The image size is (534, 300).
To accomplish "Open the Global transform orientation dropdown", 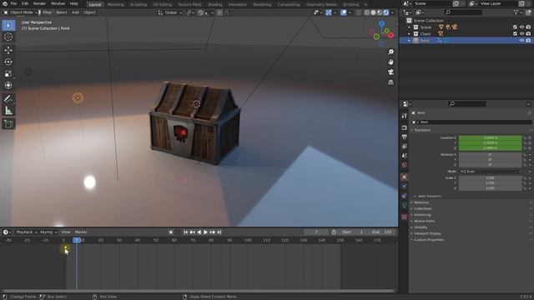I will 170,12.
